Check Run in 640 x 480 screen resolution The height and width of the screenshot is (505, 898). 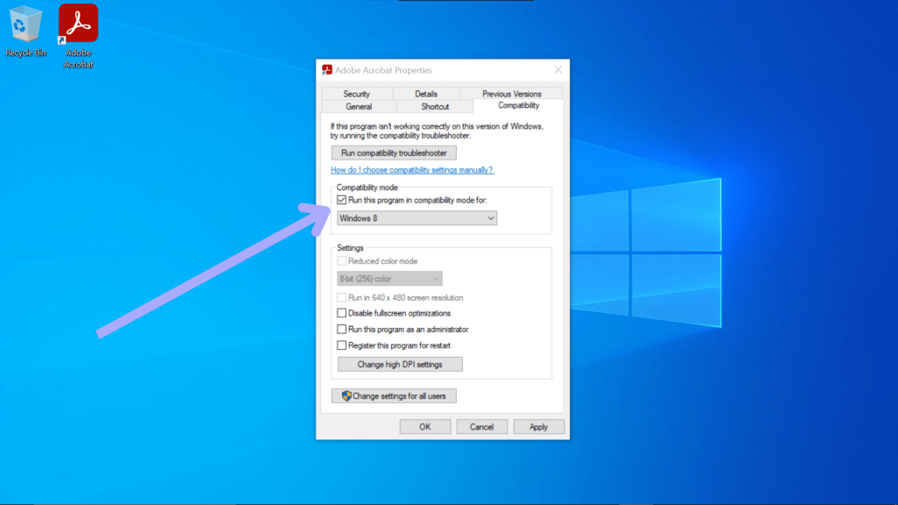point(342,297)
